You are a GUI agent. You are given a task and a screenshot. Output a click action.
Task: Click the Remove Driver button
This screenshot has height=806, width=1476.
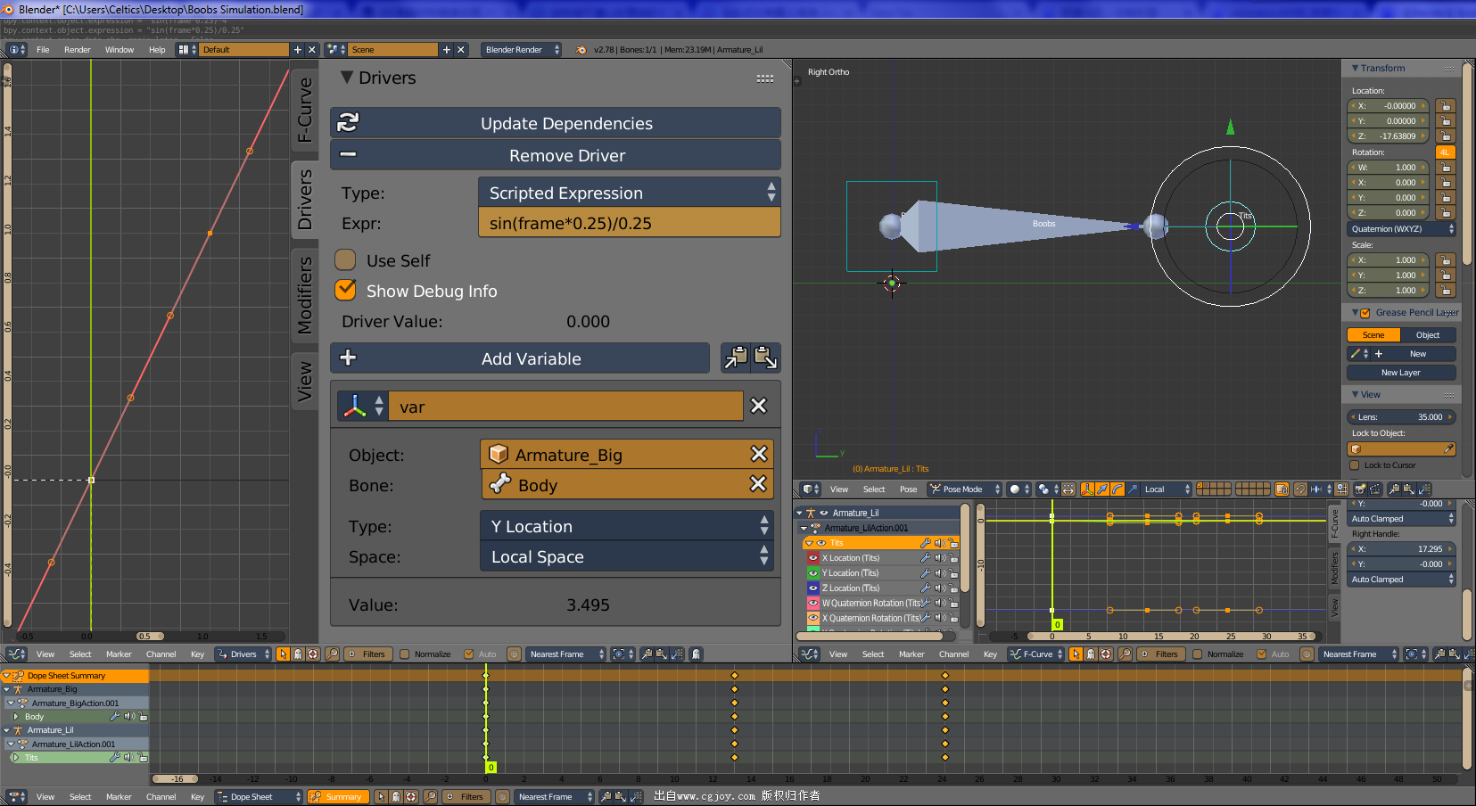556,155
